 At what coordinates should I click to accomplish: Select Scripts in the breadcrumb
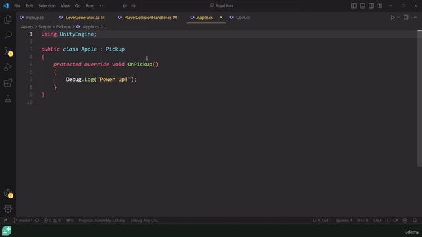pos(44,27)
